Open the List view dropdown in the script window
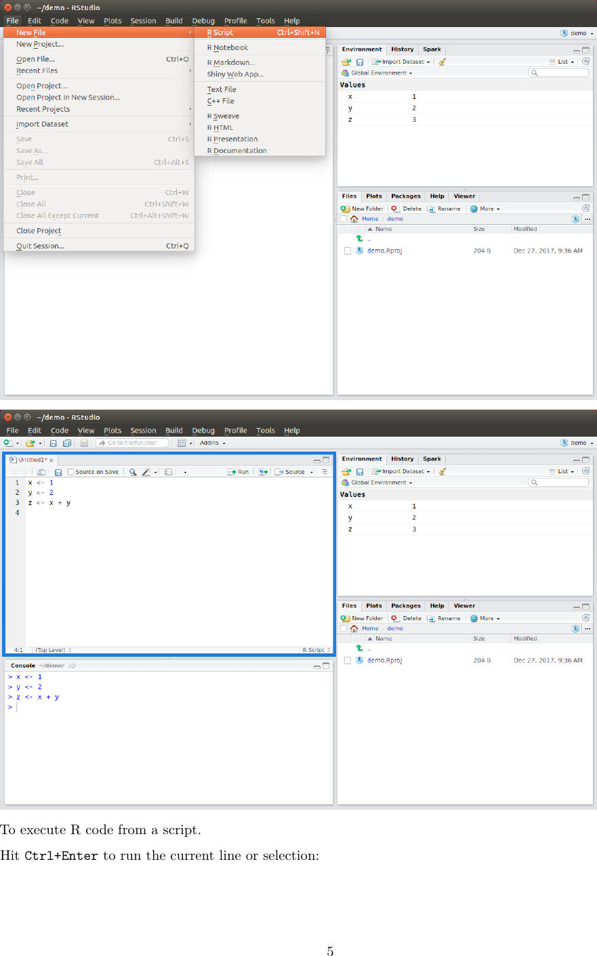 pyautogui.click(x=562, y=471)
